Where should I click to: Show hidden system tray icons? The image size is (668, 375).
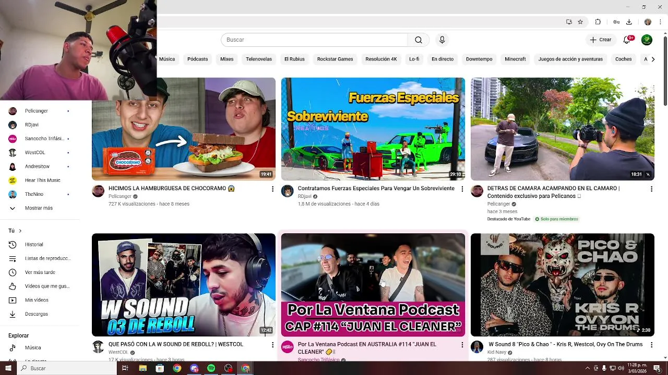click(x=587, y=368)
